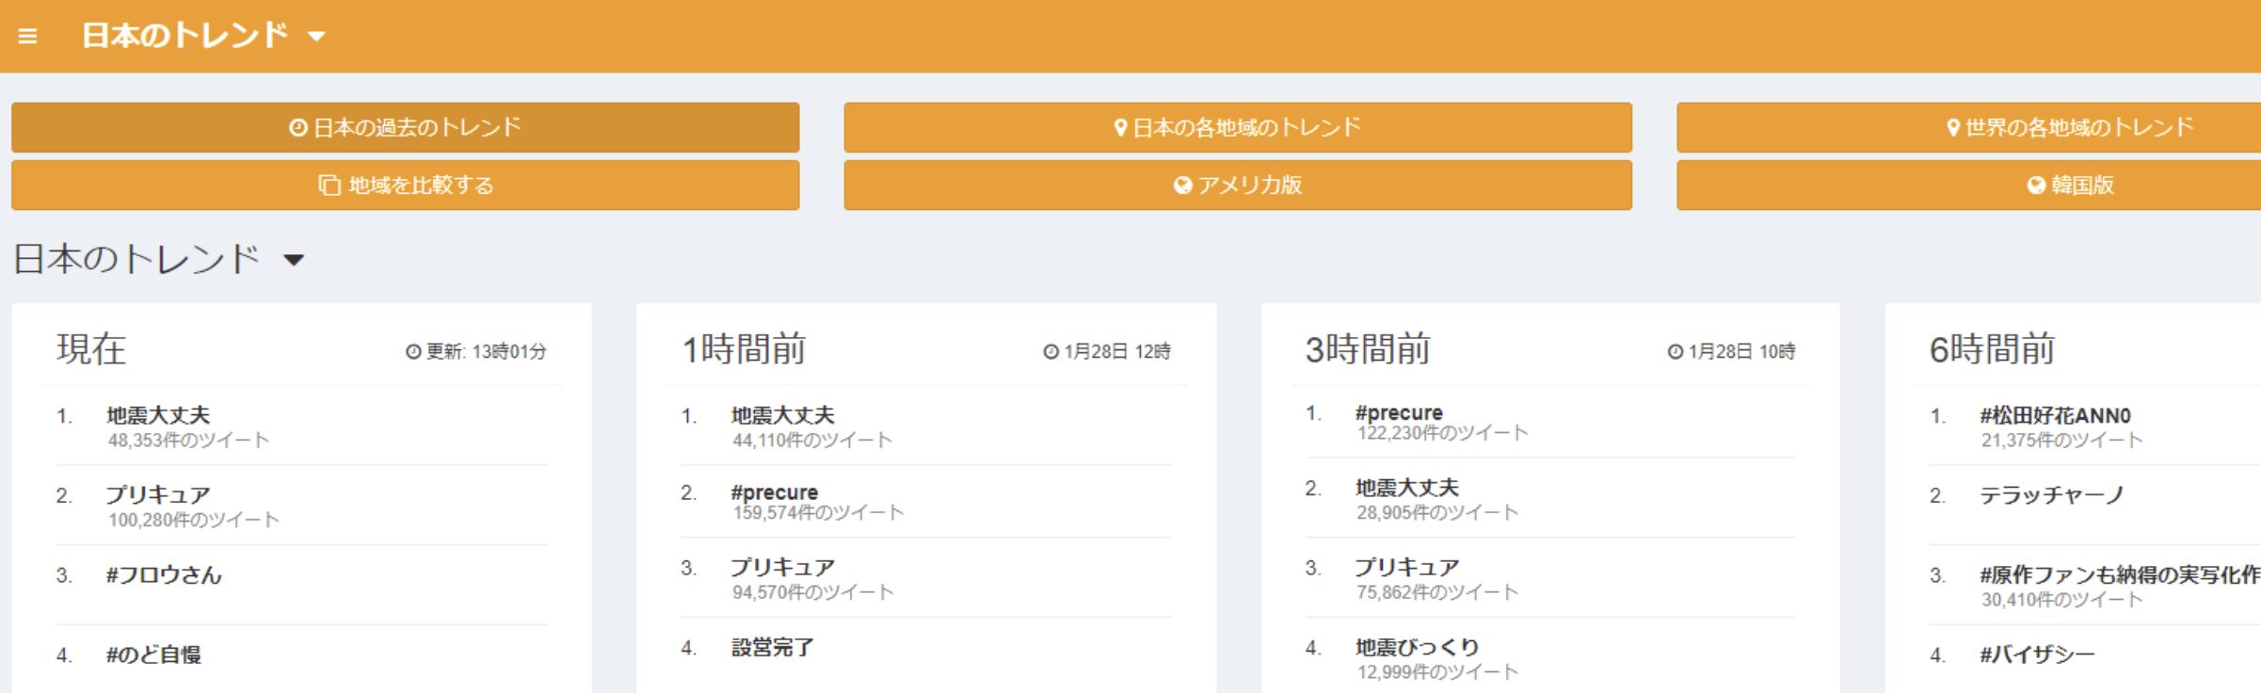Open #precure trend in 3時間前 column
This screenshot has width=2261, height=693.
(x=1399, y=412)
